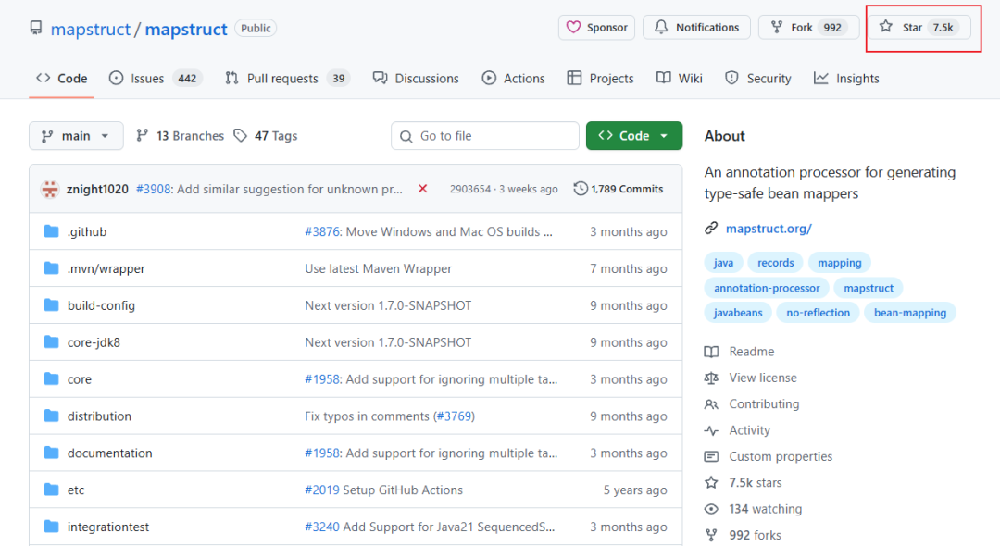View the Insights tab
The height and width of the screenshot is (546, 1000).
tap(846, 79)
